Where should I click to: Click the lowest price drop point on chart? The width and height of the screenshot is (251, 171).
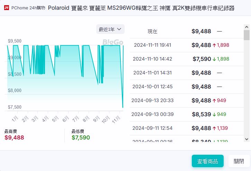coord(123,107)
